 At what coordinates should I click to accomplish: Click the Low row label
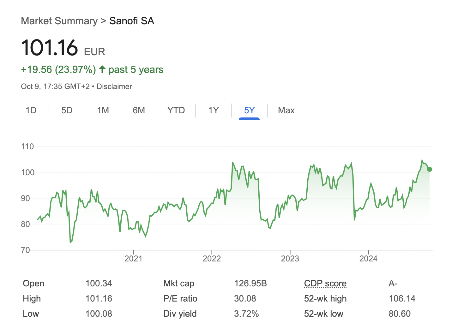click(x=31, y=314)
